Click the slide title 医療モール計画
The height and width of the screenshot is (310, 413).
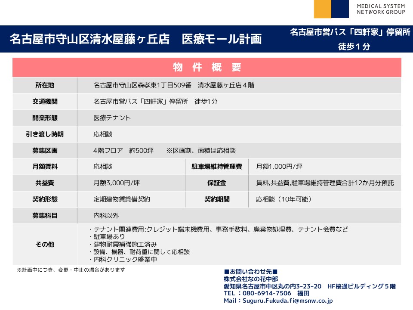pos(222,39)
